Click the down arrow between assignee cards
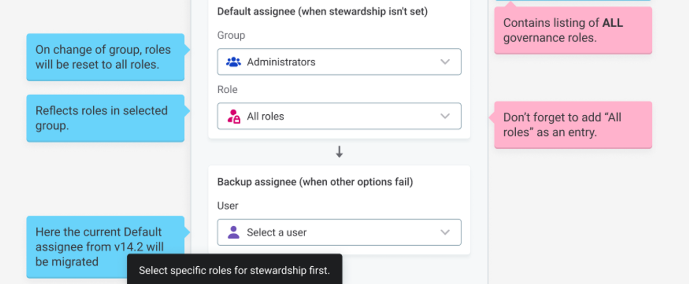The height and width of the screenshot is (284, 689). pos(339,152)
